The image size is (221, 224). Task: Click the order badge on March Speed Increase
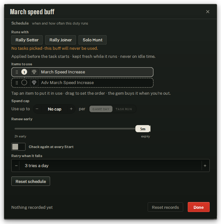[x=24, y=72]
